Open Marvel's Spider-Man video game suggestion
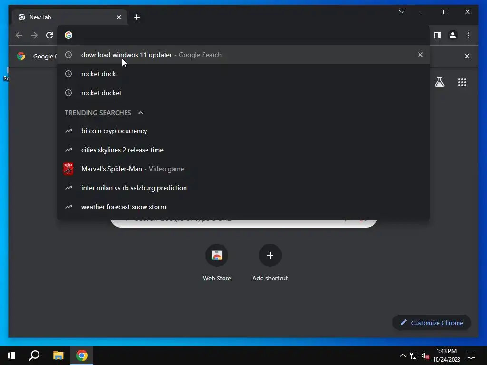Image resolution: width=487 pixels, height=365 pixels. tap(243, 169)
